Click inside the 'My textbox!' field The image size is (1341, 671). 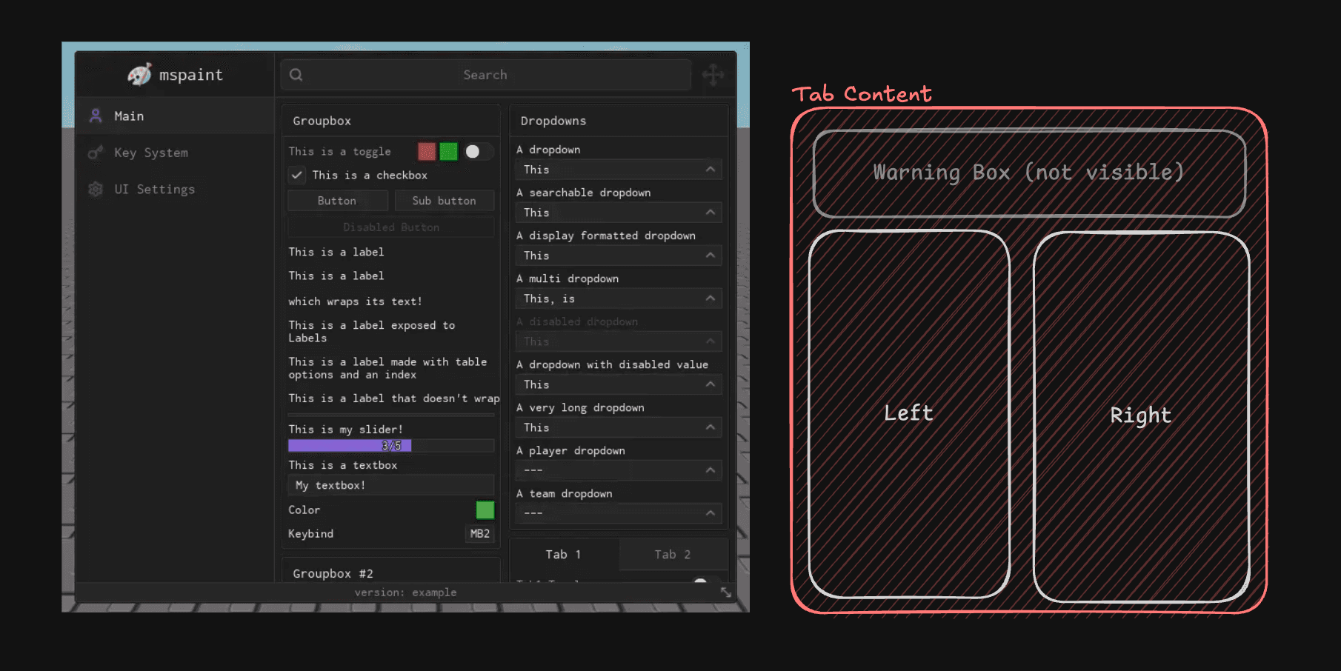tap(390, 485)
